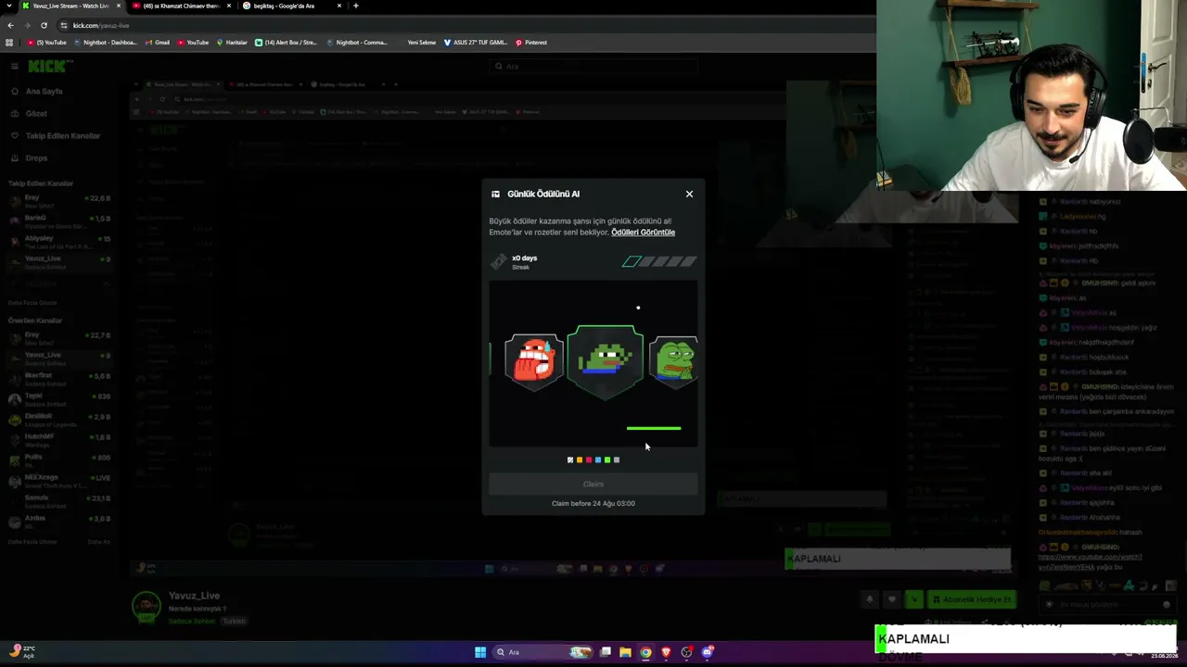
Task: Open Discord from the taskbar
Action: coord(707,652)
